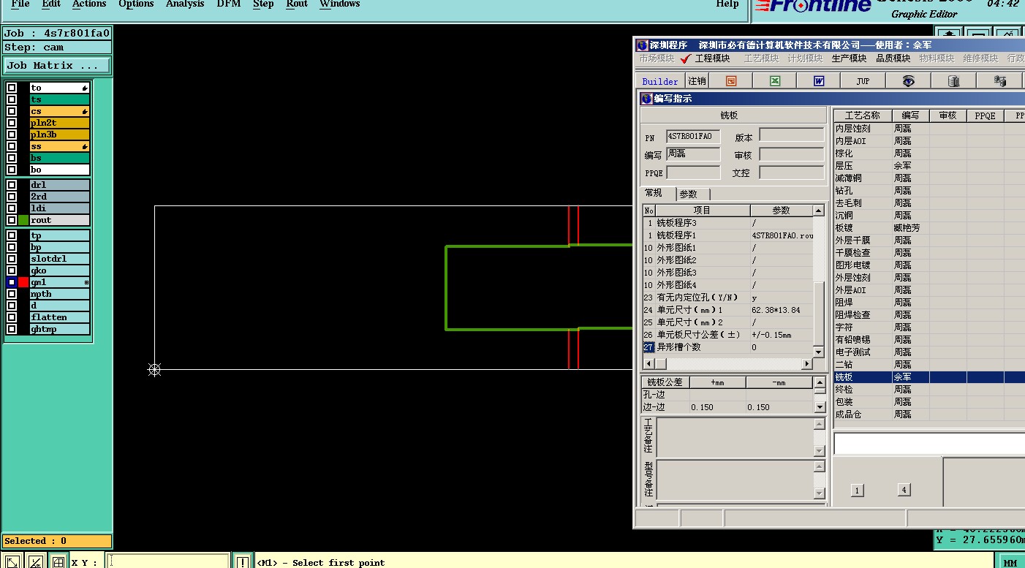Click the PowerPoint icon in the Builder toolbar
This screenshot has height=568, width=1025.
730,81
